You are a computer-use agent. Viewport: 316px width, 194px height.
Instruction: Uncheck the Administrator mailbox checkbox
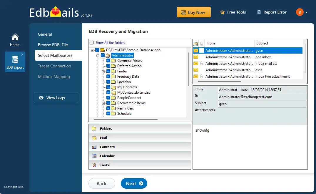pyautogui.click(x=103, y=55)
